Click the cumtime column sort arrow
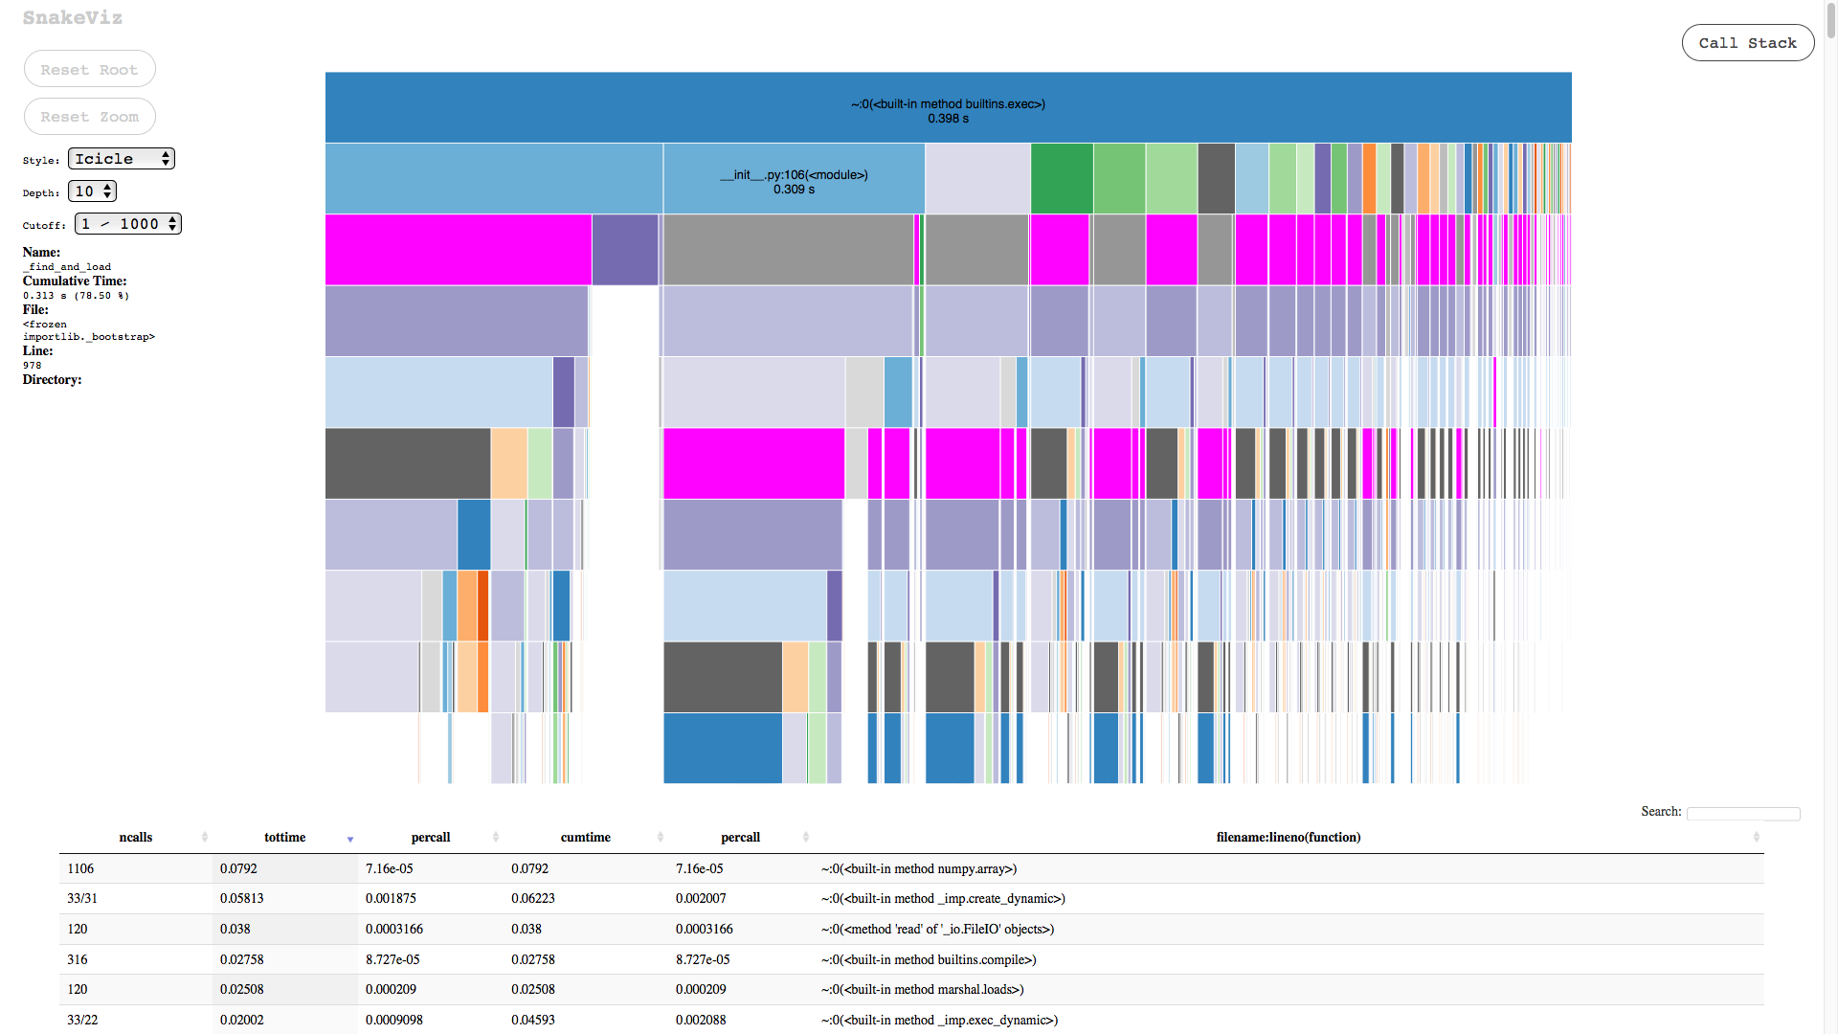Viewport: 1838px width, 1034px height. pyautogui.click(x=660, y=837)
